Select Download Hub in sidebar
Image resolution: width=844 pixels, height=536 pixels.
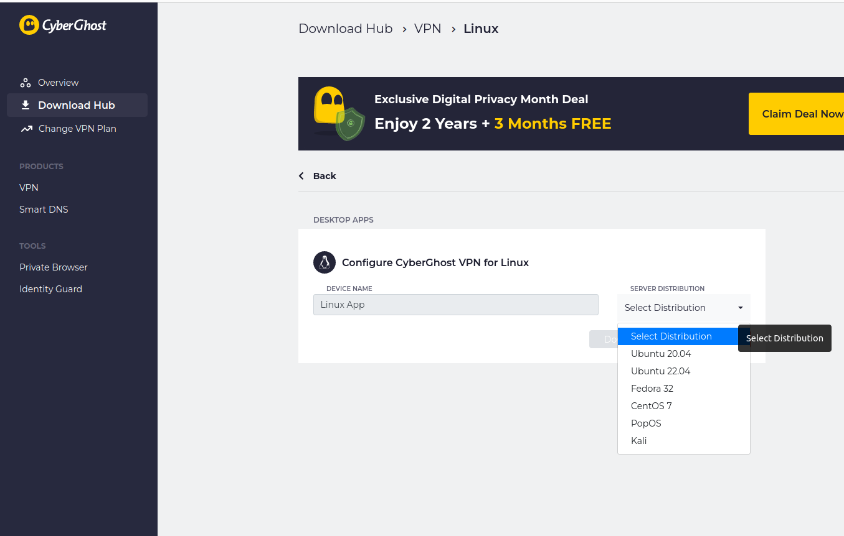(x=77, y=105)
